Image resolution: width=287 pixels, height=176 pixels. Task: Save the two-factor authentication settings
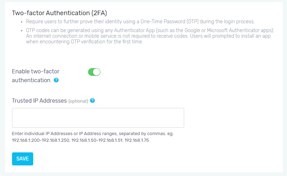click(x=23, y=159)
